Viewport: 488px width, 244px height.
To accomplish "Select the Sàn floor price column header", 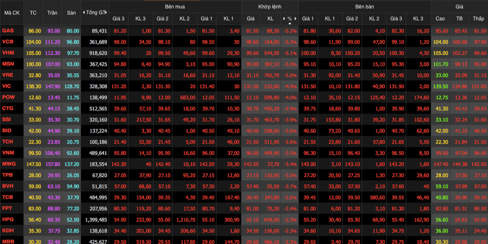I will [71, 13].
